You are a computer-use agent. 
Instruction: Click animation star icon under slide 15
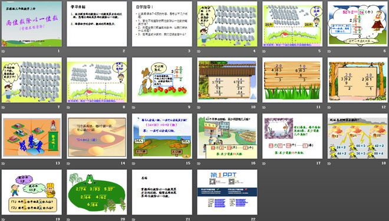134,163
